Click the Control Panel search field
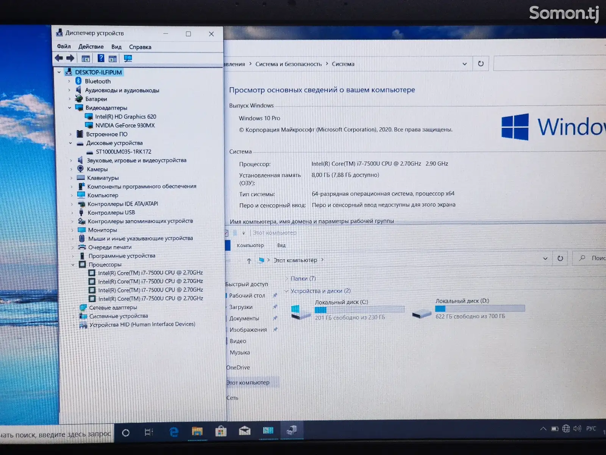 pyautogui.click(x=549, y=63)
